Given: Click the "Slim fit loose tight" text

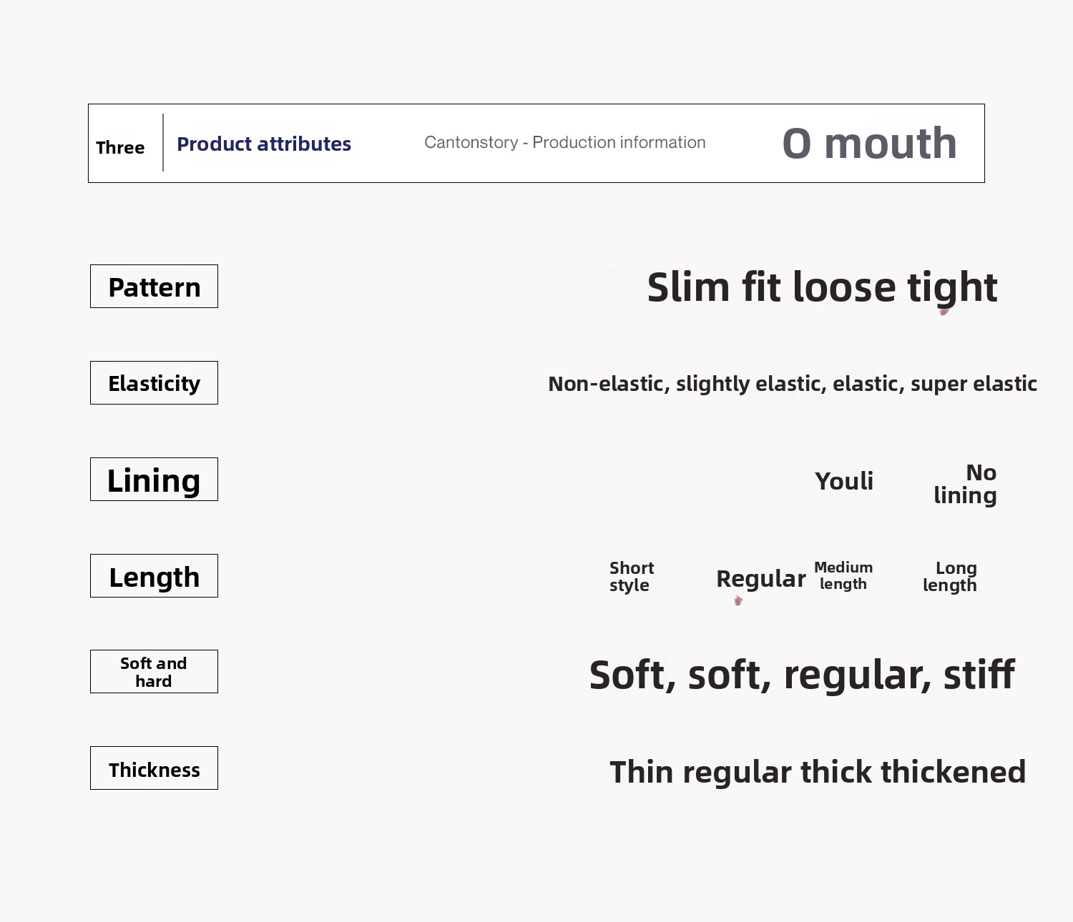Looking at the screenshot, I should coord(822,287).
